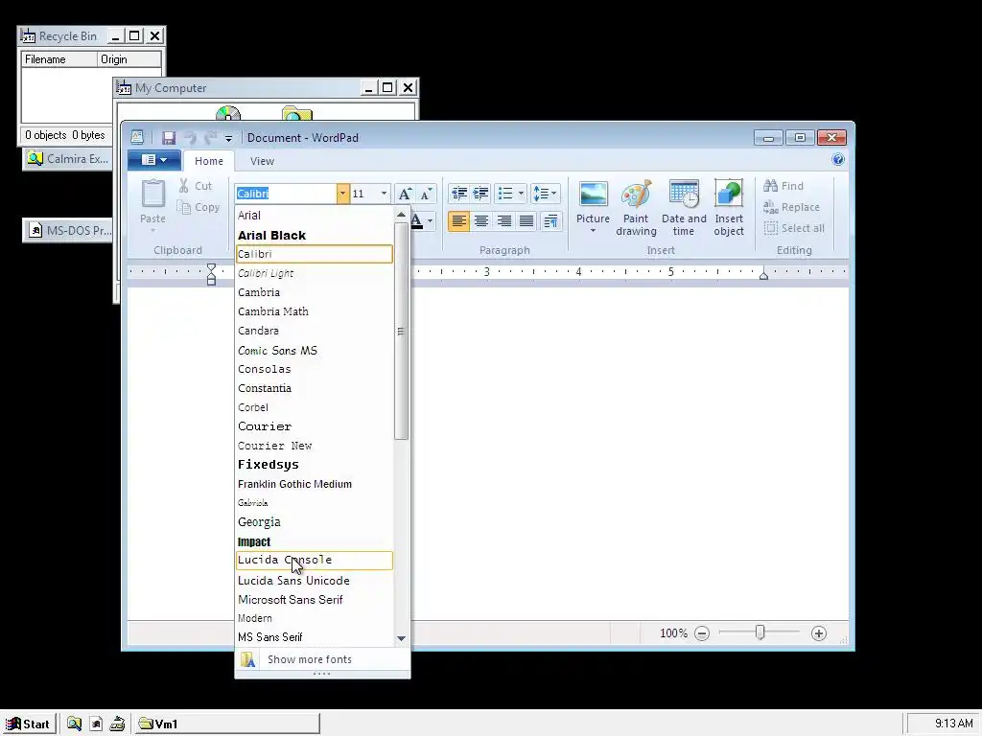Click the zoom in plus button
Viewport: 982px width, 736px height.
[x=819, y=633]
